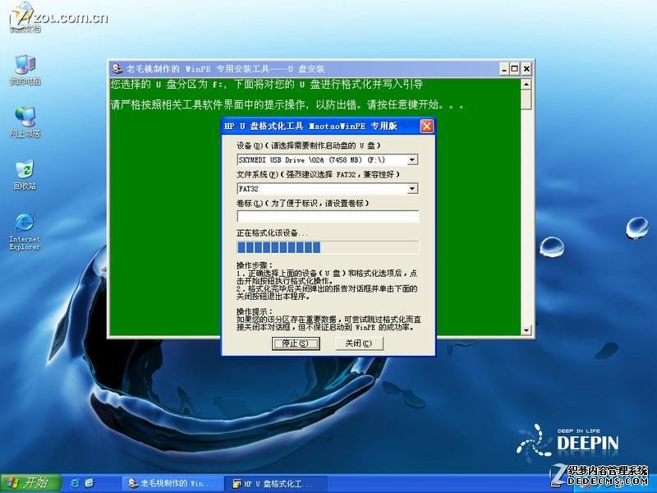Screen dimensions: 657x493
Task: Click the 卷标 volume label input field
Action: coord(328,216)
